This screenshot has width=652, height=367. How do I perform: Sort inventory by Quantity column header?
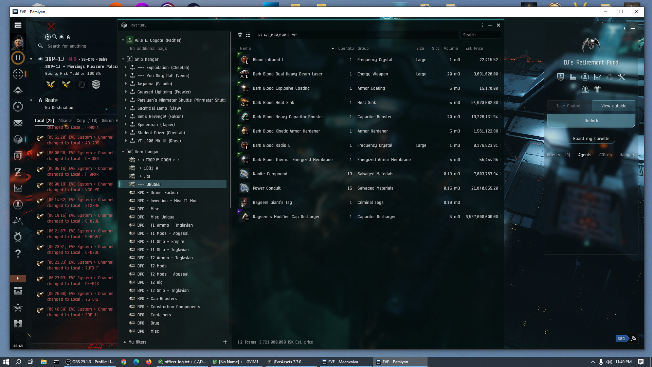click(x=346, y=48)
